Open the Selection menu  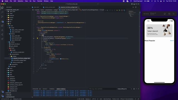pyautogui.click(x=20, y=1)
